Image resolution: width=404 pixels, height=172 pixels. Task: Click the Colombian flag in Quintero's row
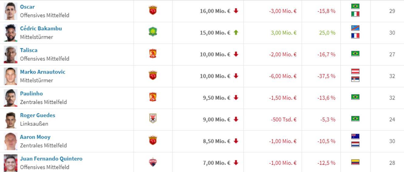(x=355, y=162)
